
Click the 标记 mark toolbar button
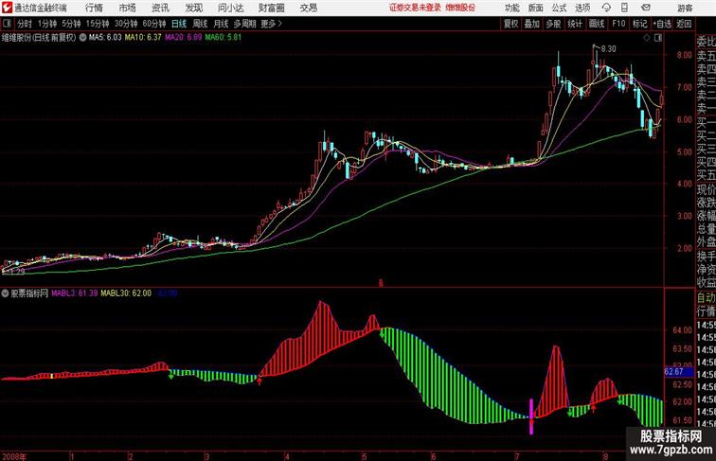pos(639,24)
